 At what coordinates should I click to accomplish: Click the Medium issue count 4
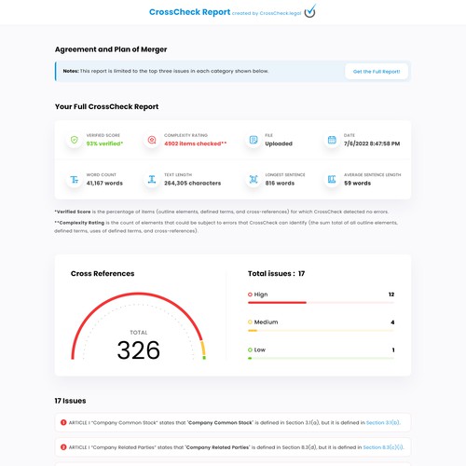point(392,322)
